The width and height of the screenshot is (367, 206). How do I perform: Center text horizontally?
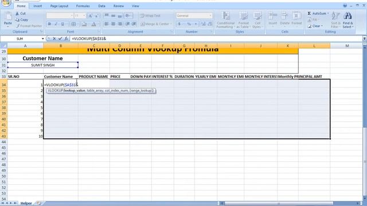coord(113,24)
